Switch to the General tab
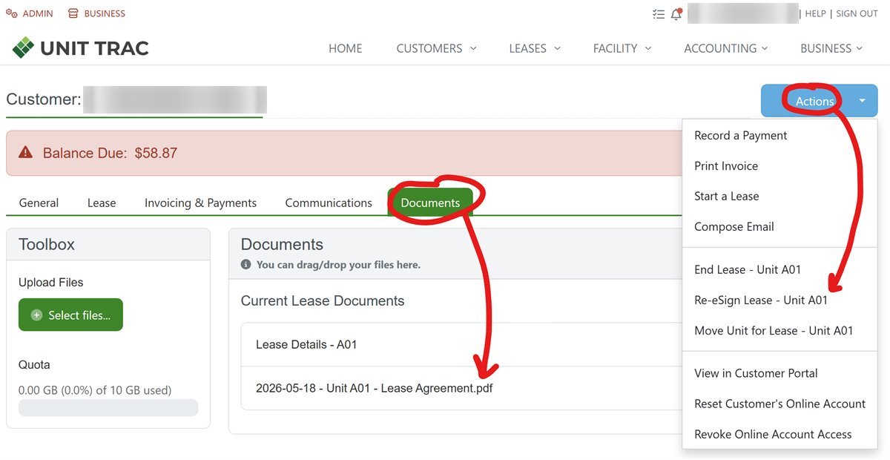 (39, 203)
